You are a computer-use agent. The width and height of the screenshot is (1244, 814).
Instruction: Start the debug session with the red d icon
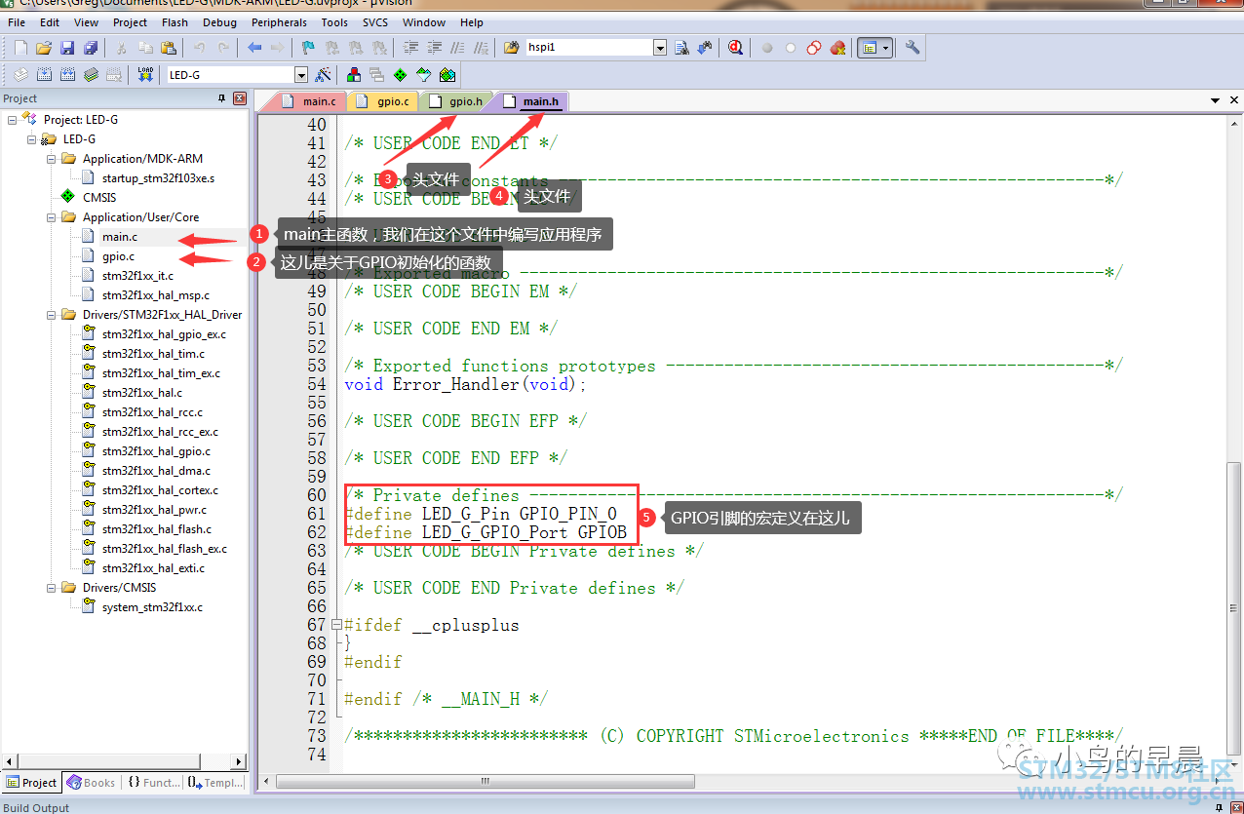(x=735, y=47)
